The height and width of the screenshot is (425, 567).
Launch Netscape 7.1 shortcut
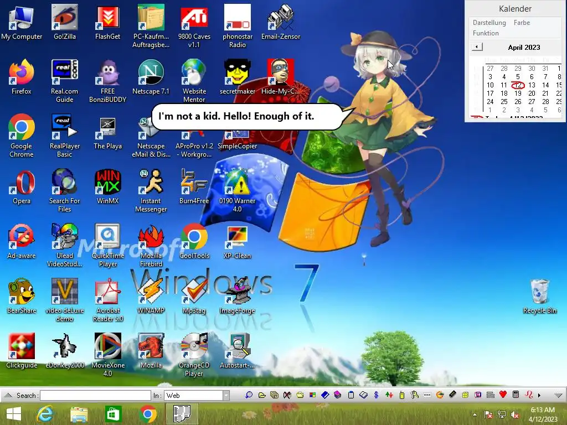[x=151, y=76]
